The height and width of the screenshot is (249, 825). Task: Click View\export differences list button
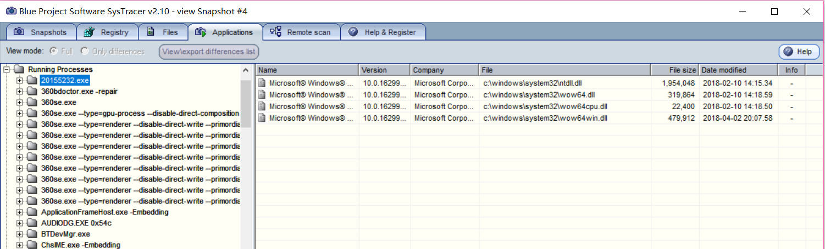pos(209,52)
